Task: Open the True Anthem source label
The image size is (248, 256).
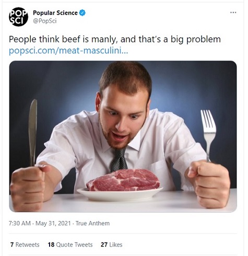Action: click(92, 223)
